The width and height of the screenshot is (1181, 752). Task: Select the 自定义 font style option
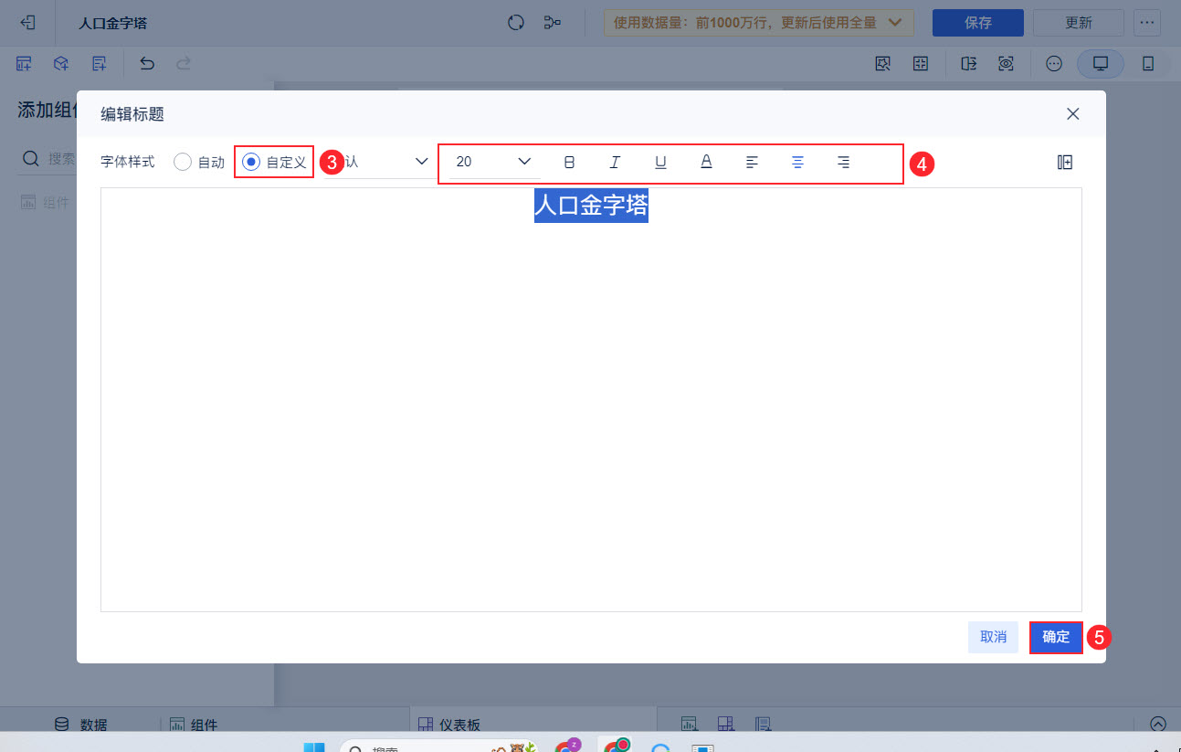tap(274, 162)
